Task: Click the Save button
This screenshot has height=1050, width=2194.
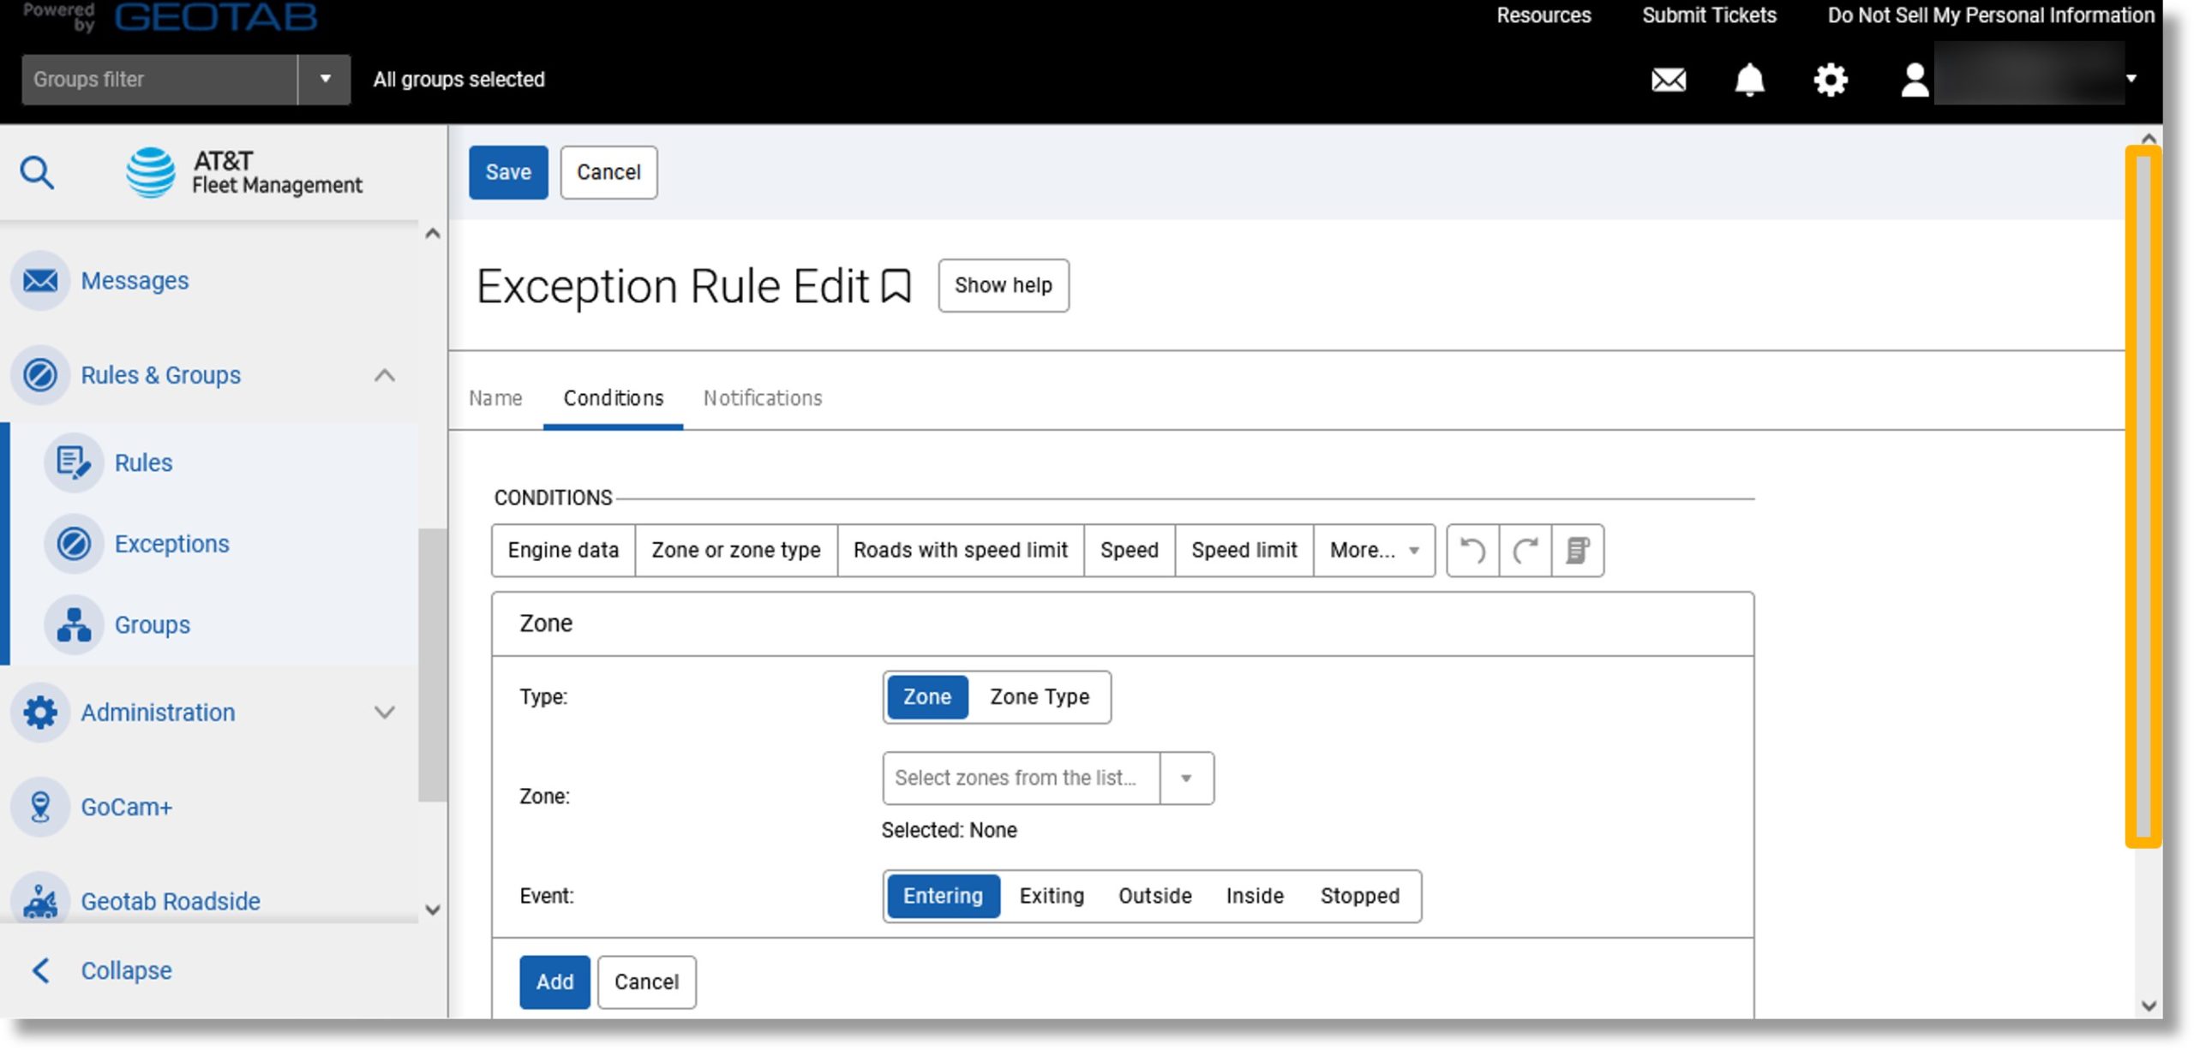Action: 508,170
